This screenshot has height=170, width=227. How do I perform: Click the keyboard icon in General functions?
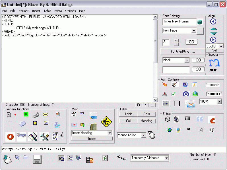pos(21,137)
